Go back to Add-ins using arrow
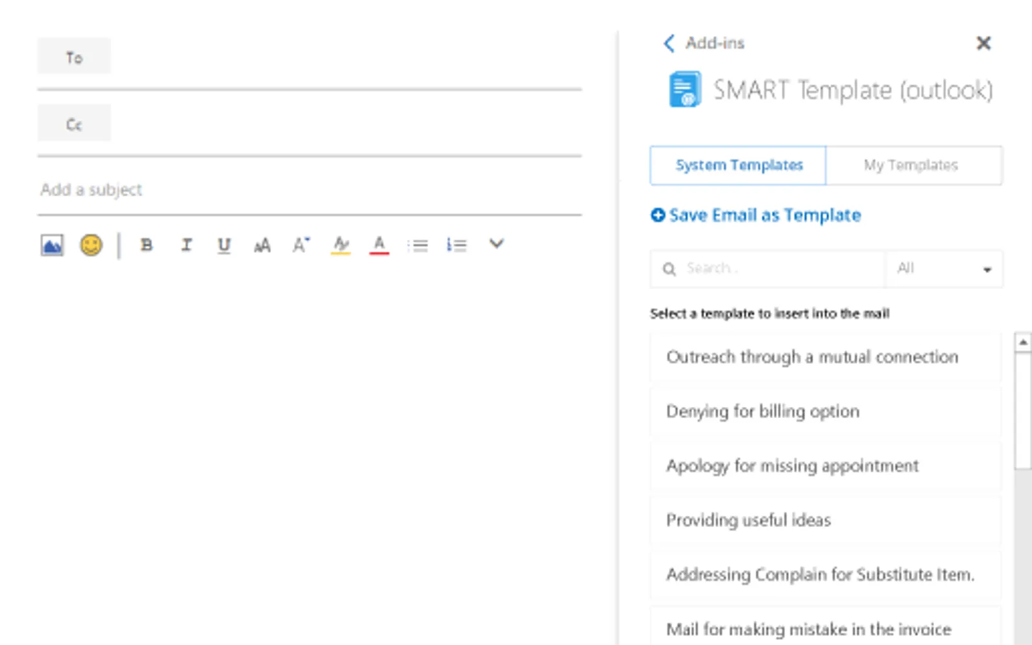This screenshot has height=645, width=1032. click(669, 43)
